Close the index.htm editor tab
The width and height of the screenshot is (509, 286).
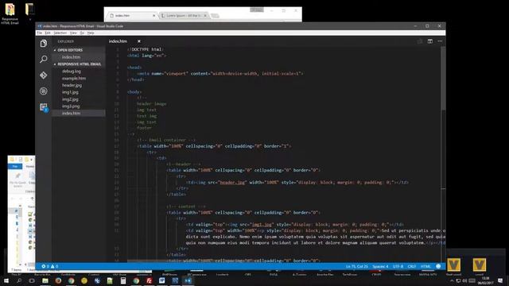pos(139,41)
